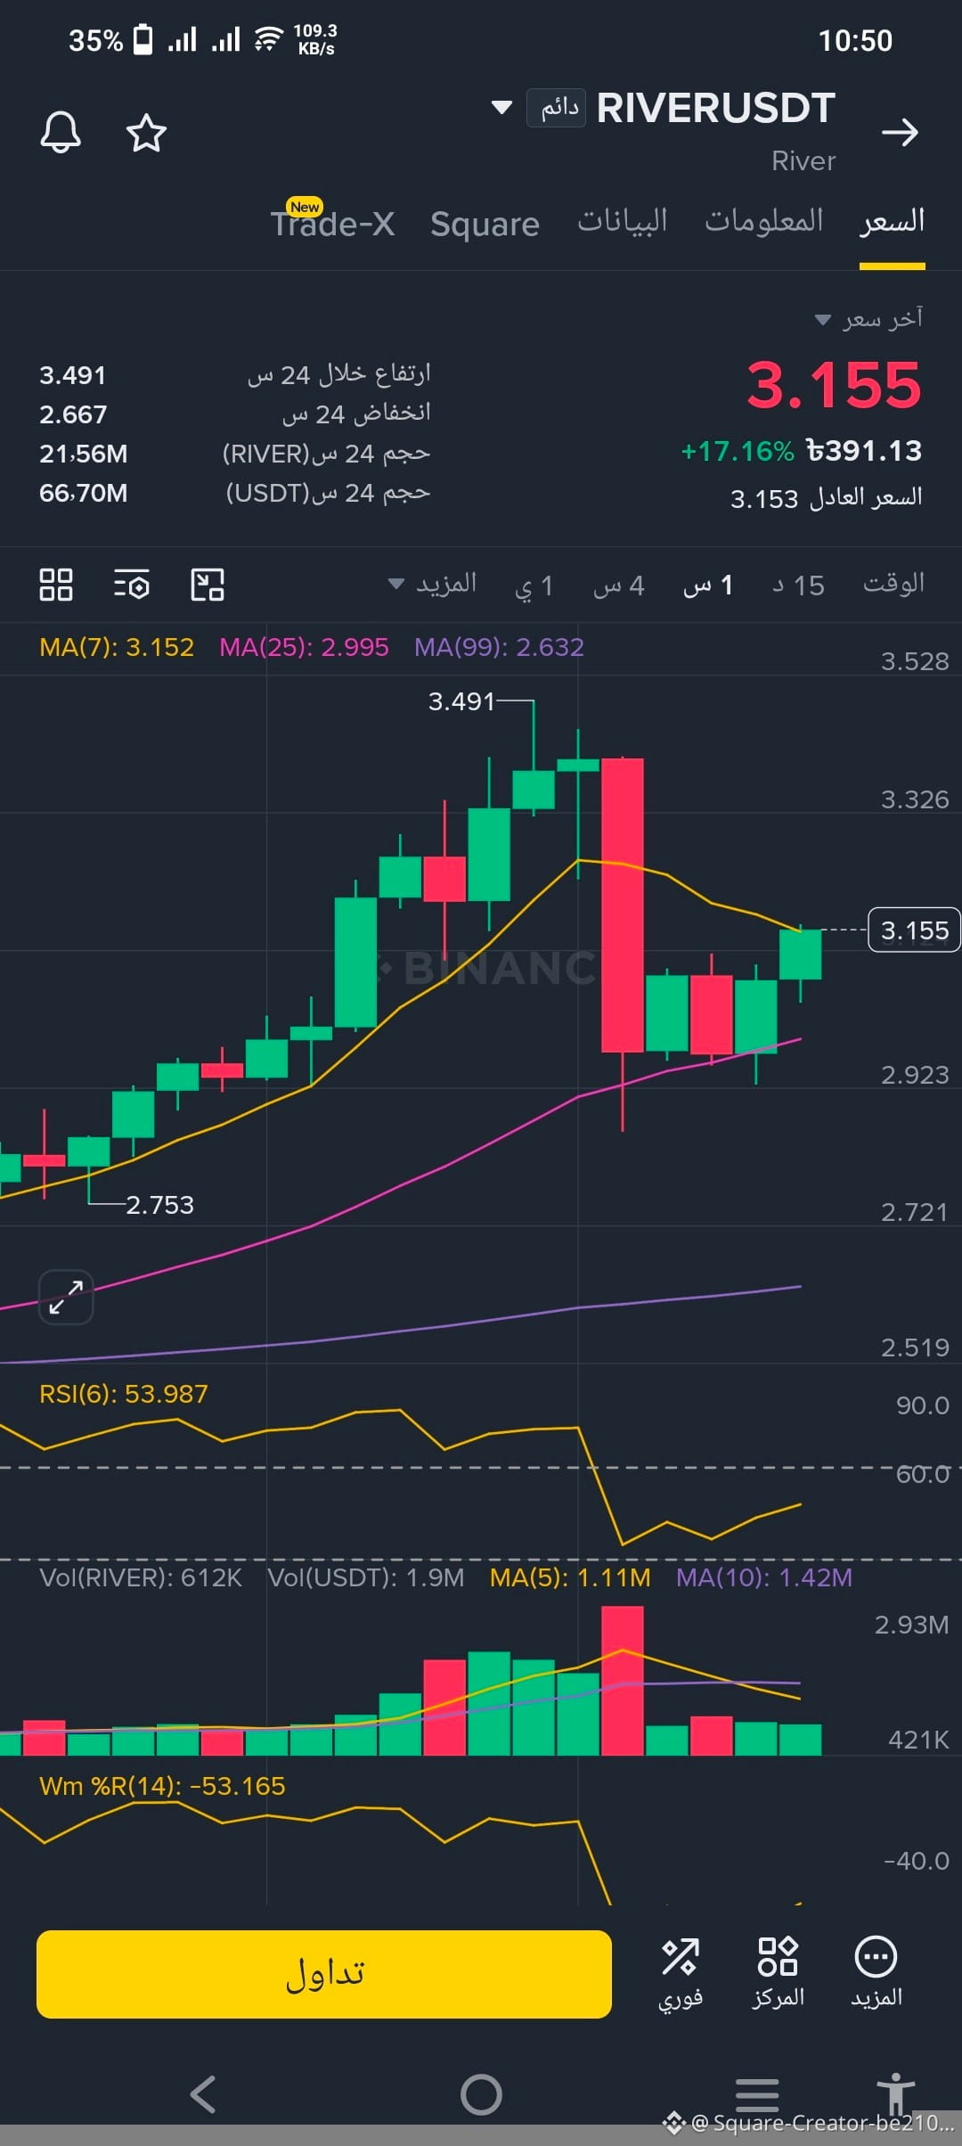The image size is (962, 2146).
Task: Tap the large 3.155 last price
Action: coord(834,385)
